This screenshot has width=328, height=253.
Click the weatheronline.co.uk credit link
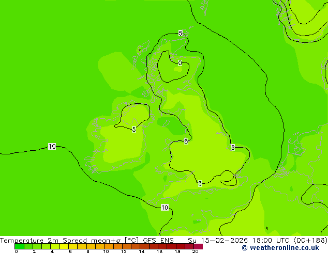click(x=280, y=248)
